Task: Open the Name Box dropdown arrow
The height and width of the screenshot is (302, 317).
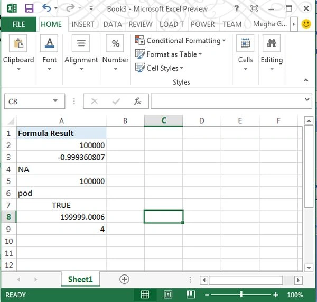Action: (x=55, y=101)
